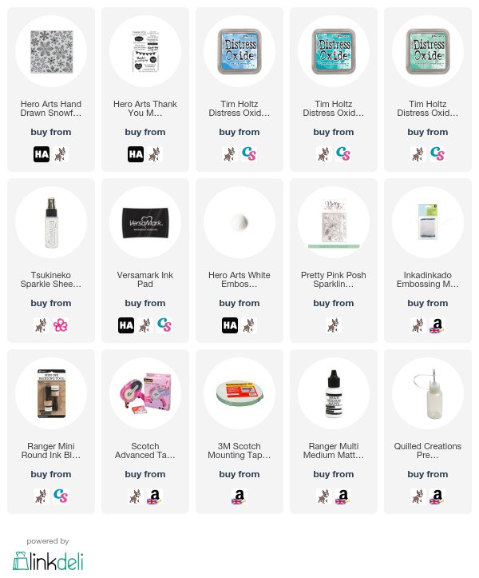Open Scotch Advanced Tape Glider product image
The height and width of the screenshot is (578, 479).
click(145, 393)
